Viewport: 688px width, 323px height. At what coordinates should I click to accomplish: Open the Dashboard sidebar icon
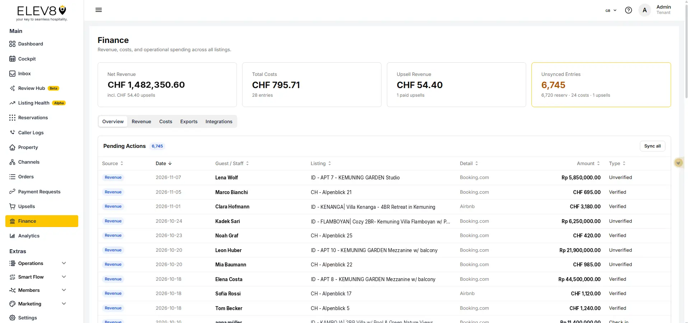(x=12, y=44)
